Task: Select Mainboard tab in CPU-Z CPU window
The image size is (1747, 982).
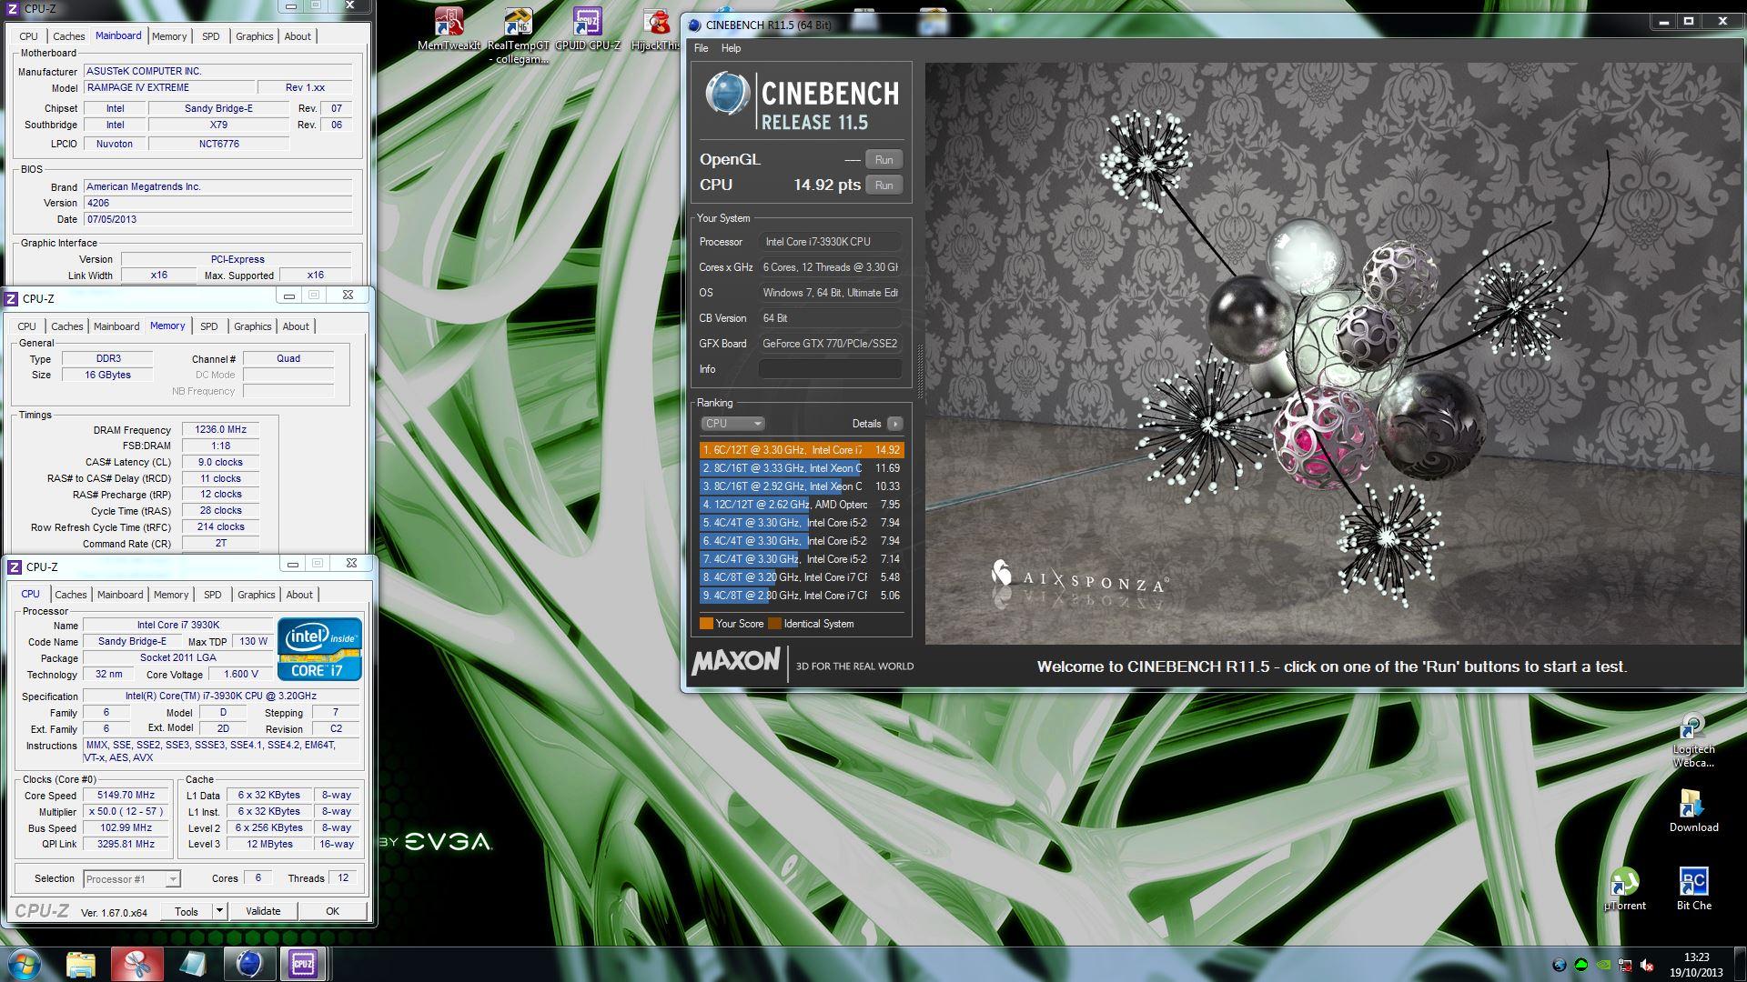Action: point(120,595)
